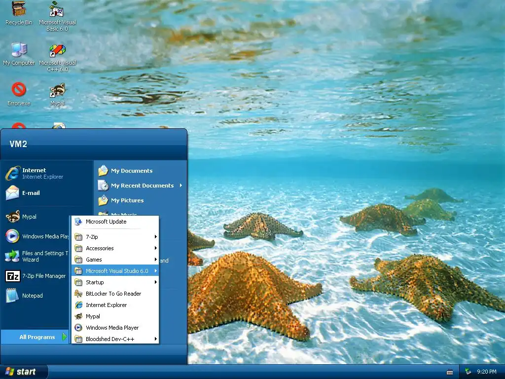Expand the Games submenu

(x=115, y=260)
